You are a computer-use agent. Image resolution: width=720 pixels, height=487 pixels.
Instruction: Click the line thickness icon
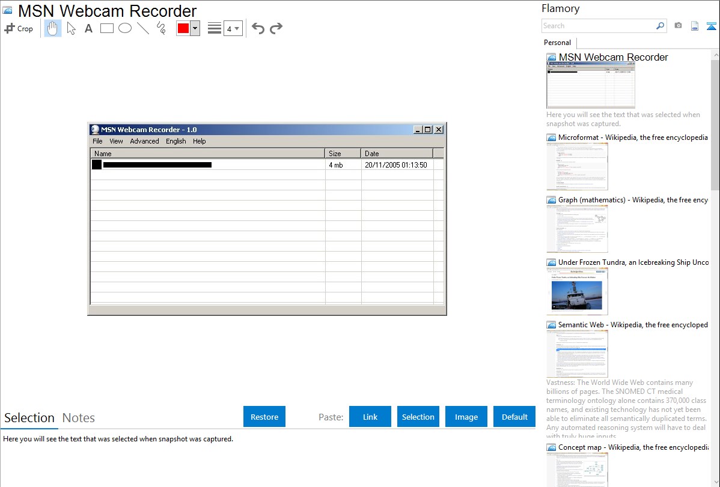coord(215,28)
